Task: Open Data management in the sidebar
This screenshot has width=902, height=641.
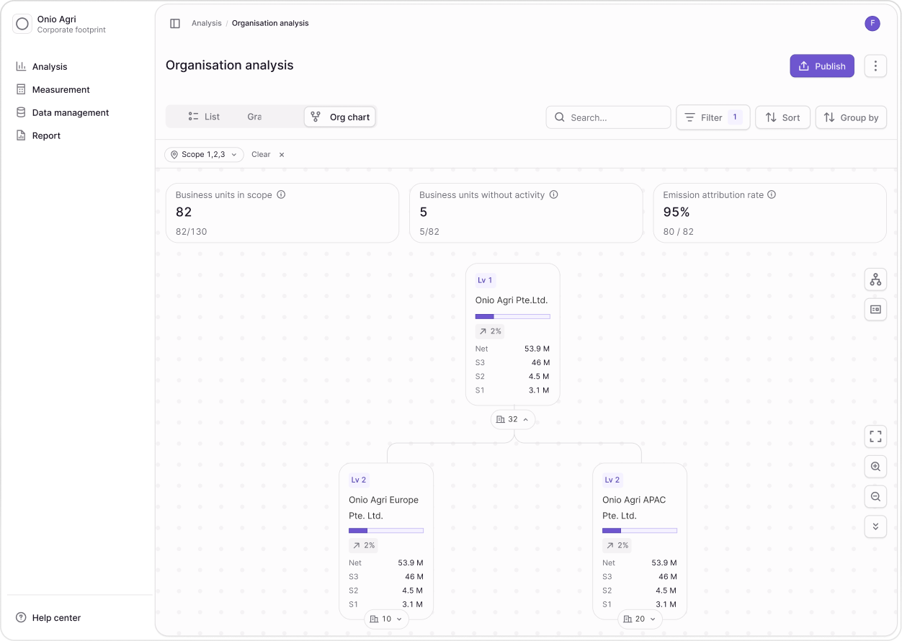Action: 71,112
